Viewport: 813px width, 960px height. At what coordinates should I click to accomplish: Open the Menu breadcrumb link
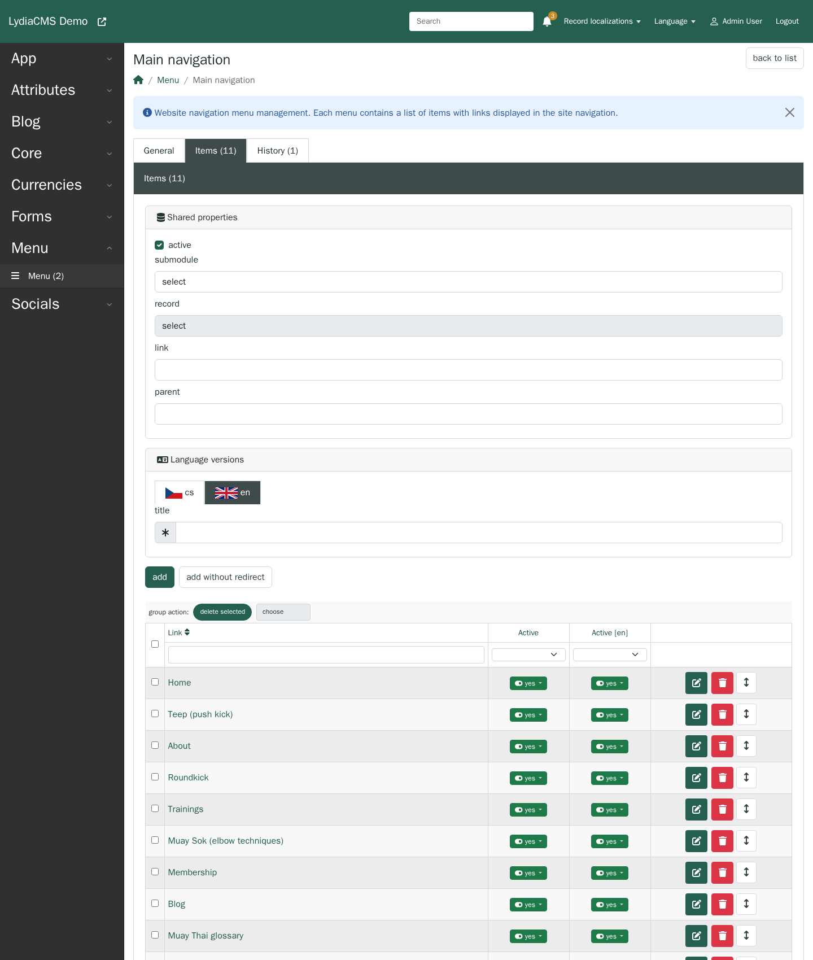(x=168, y=80)
